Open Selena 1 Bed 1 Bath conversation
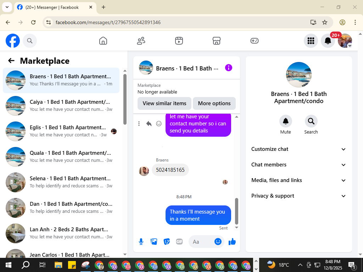 coord(61,182)
